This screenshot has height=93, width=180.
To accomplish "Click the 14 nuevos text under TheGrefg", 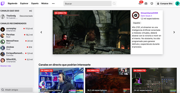I will (x=12, y=18).
